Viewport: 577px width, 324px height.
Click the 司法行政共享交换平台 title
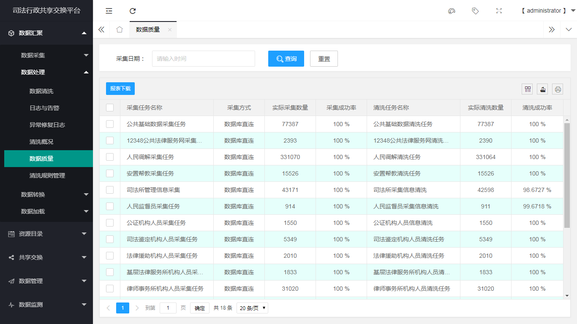coord(46,11)
